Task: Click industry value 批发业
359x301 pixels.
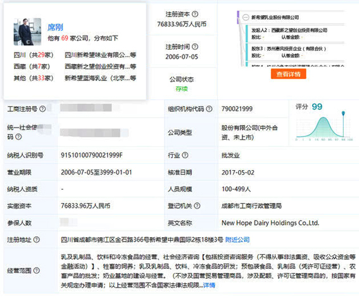Action: point(230,156)
